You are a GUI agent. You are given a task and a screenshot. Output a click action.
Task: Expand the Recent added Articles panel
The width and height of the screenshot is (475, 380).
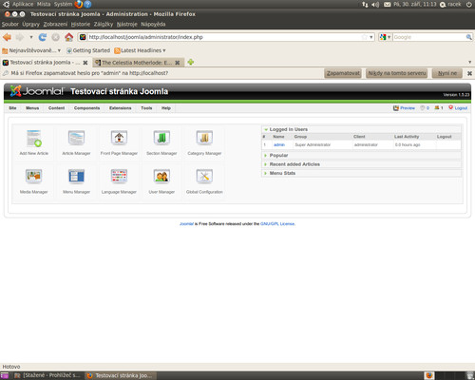294,164
